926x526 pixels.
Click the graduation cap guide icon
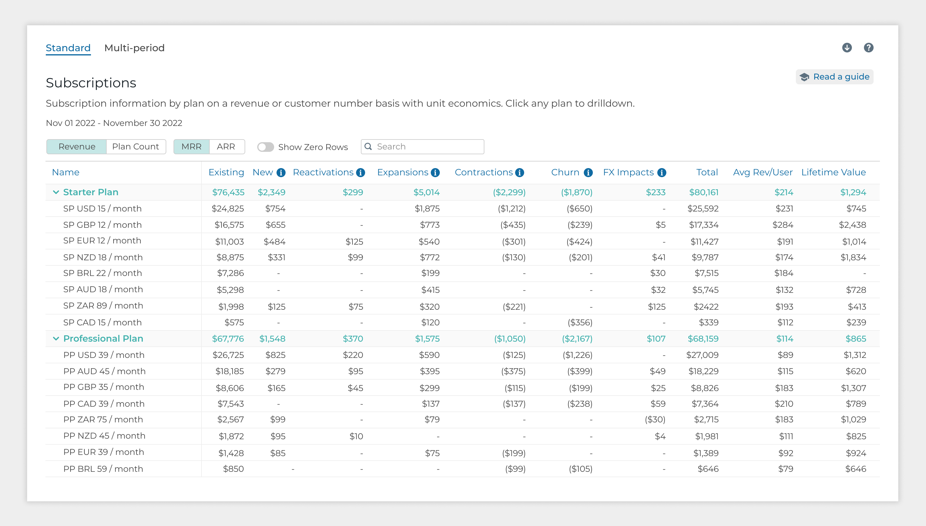[x=804, y=77]
